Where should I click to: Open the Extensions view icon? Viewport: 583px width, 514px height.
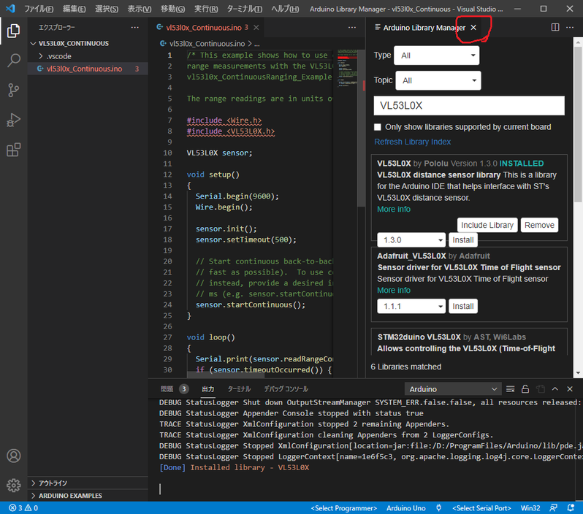13,150
